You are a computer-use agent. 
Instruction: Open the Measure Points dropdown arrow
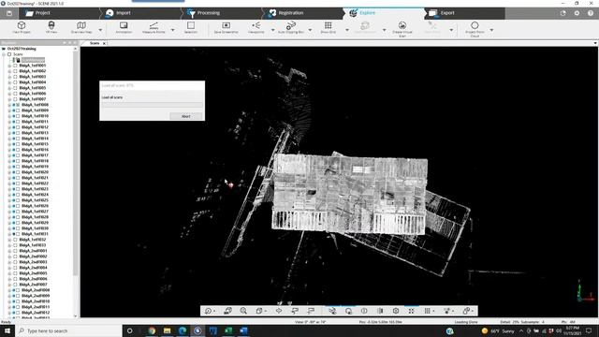172,30
